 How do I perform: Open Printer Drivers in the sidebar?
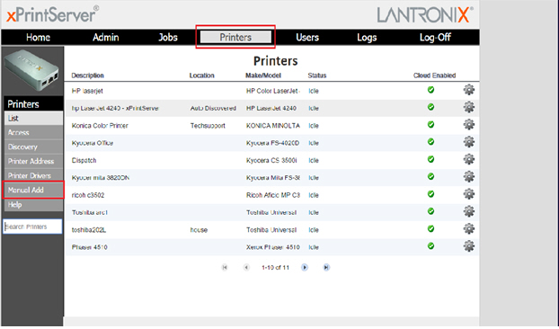coord(33,175)
